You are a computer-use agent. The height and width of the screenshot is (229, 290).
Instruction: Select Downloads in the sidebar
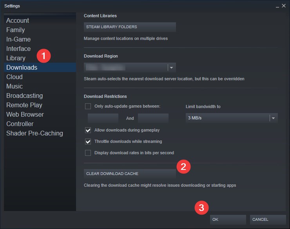click(x=40, y=67)
